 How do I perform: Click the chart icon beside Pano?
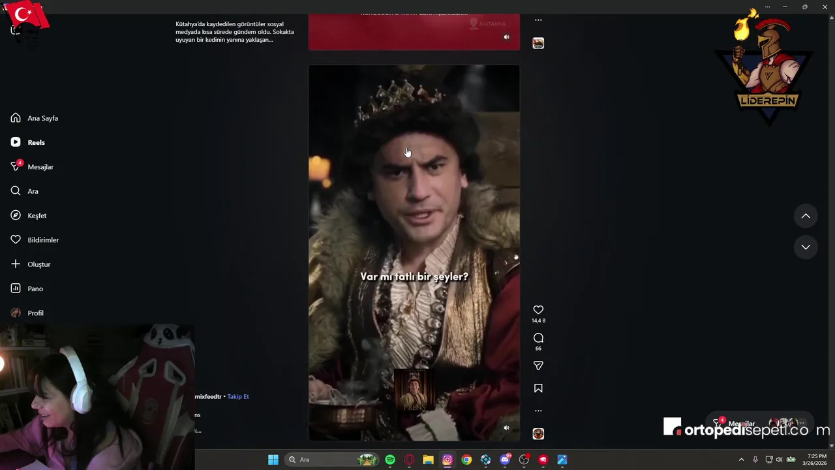16,289
